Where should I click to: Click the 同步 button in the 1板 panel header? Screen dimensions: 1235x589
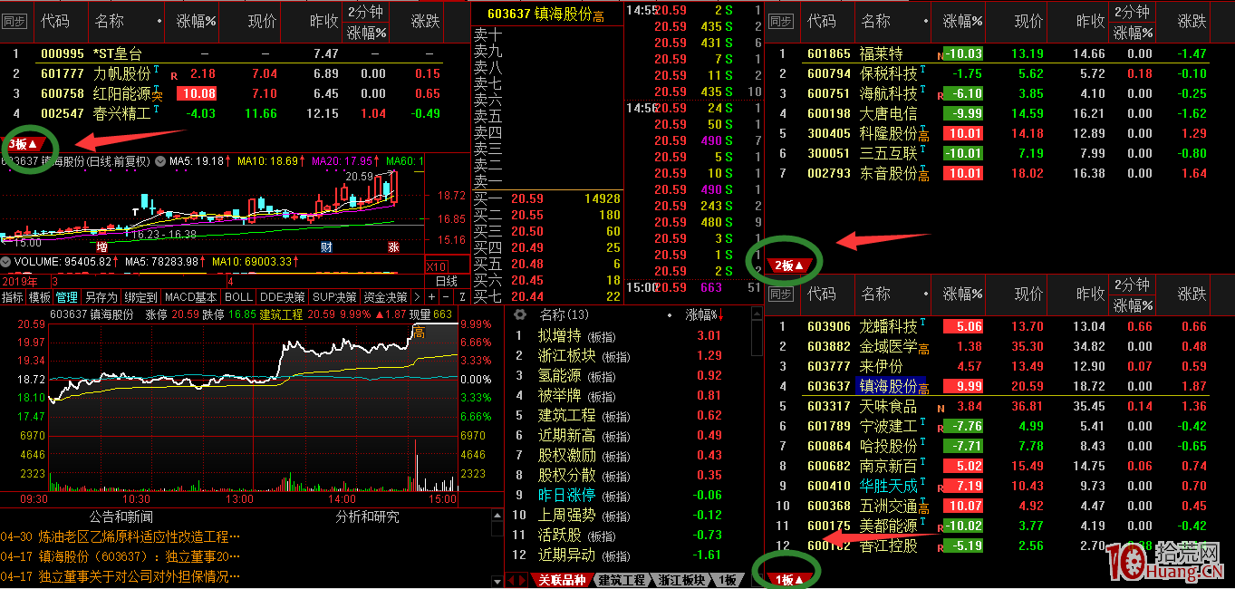(780, 294)
